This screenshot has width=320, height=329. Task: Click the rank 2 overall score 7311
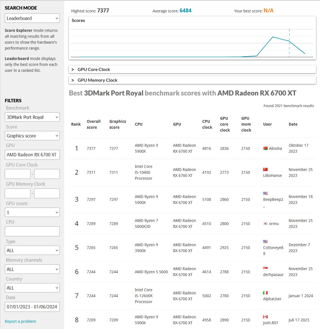(x=91, y=172)
